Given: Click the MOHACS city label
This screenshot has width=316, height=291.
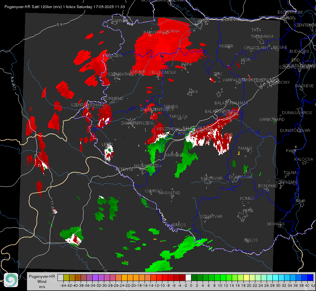Looking at the screenshot, I should tap(276, 224).
